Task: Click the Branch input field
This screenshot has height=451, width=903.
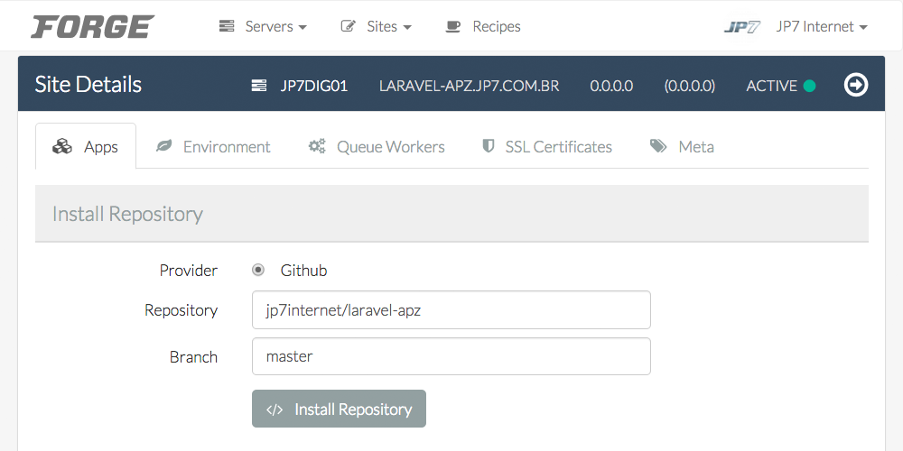Action: [451, 356]
